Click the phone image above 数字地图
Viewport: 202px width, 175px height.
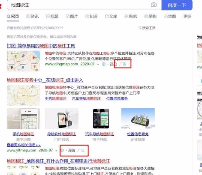[24, 119]
